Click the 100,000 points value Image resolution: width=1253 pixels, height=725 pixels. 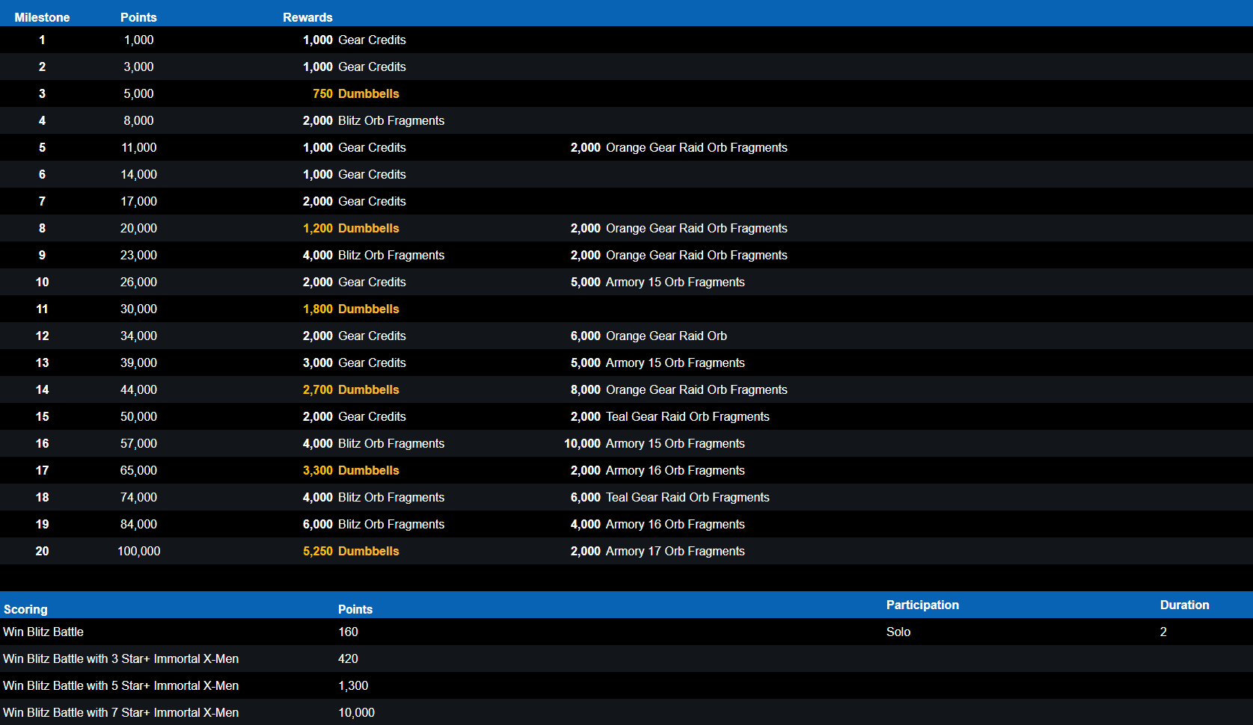click(138, 551)
